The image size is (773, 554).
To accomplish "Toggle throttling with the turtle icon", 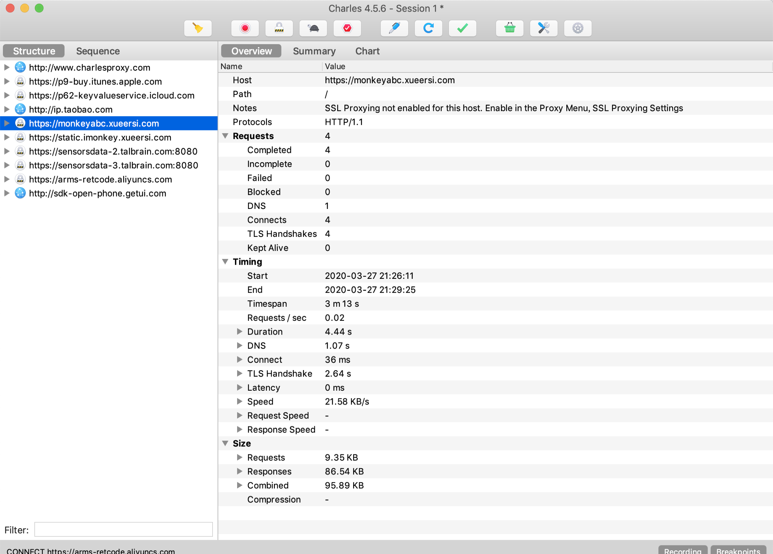I will point(313,28).
